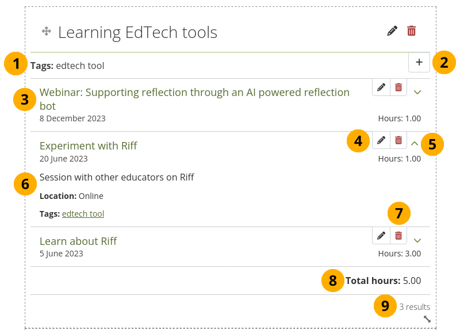The height and width of the screenshot is (330, 460).
Task: Open the Learn about Riff title
Action: [x=78, y=241]
